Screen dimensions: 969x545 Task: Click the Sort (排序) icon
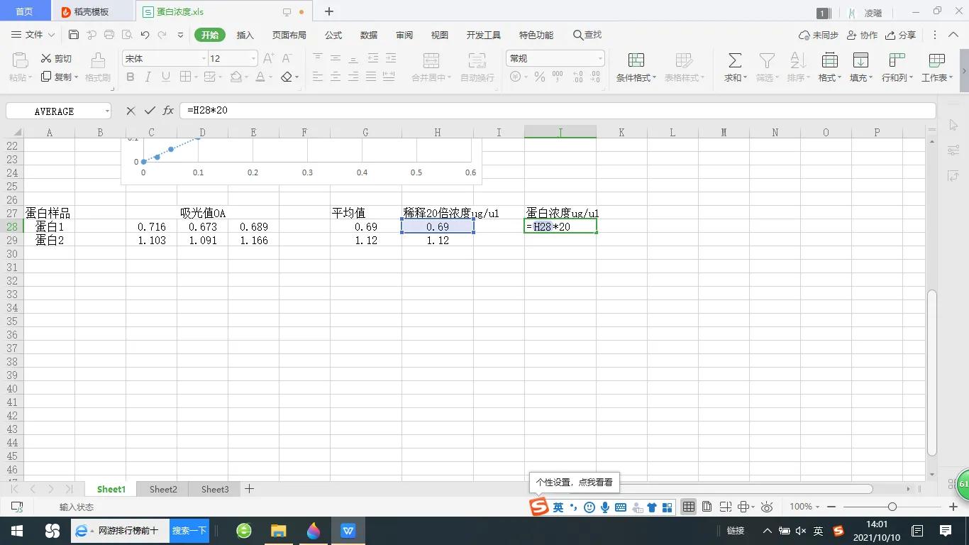tap(797, 60)
